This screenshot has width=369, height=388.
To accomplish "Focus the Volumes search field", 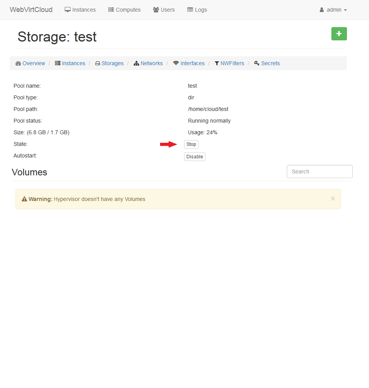I will (319, 171).
